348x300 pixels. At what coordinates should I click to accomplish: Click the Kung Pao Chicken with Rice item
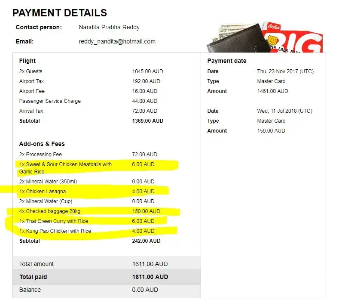coord(55,231)
